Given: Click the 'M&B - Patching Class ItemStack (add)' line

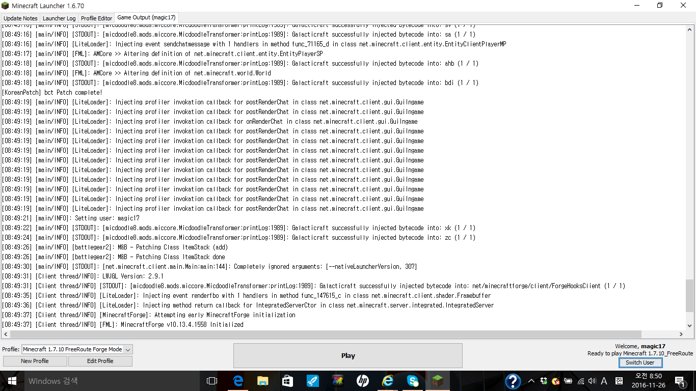Looking at the screenshot, I should tap(115, 247).
